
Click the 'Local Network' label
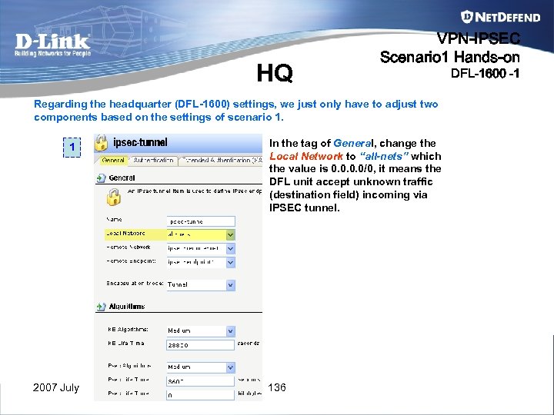pyautogui.click(x=125, y=234)
